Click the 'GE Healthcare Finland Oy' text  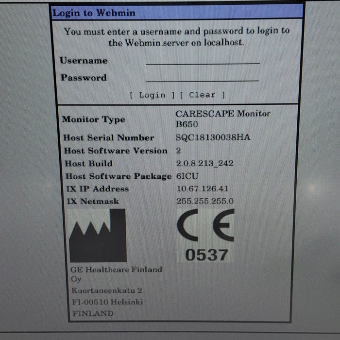pyautogui.click(x=116, y=274)
